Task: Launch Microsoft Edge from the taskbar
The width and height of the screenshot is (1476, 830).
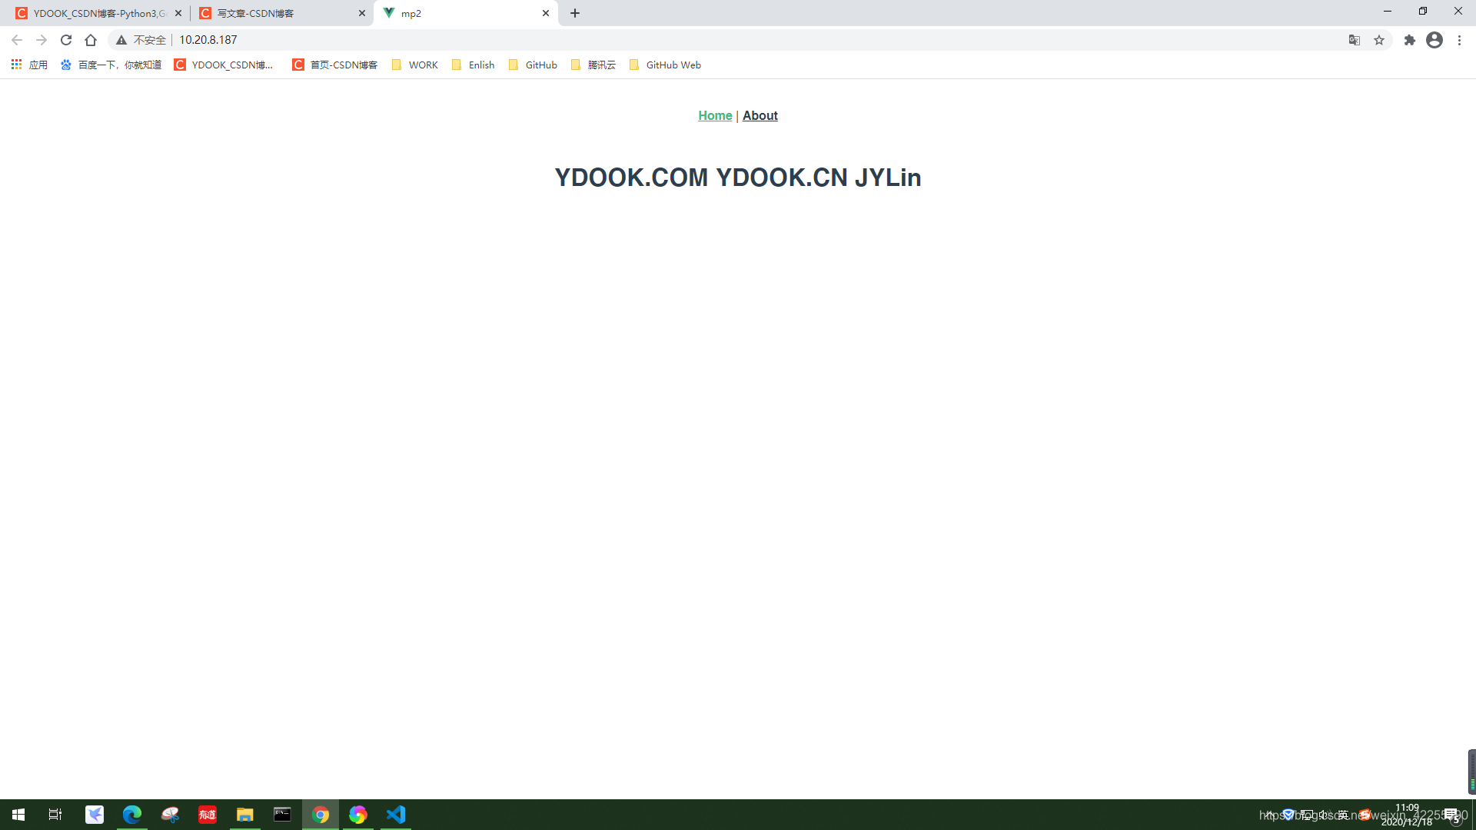Action: point(132,815)
